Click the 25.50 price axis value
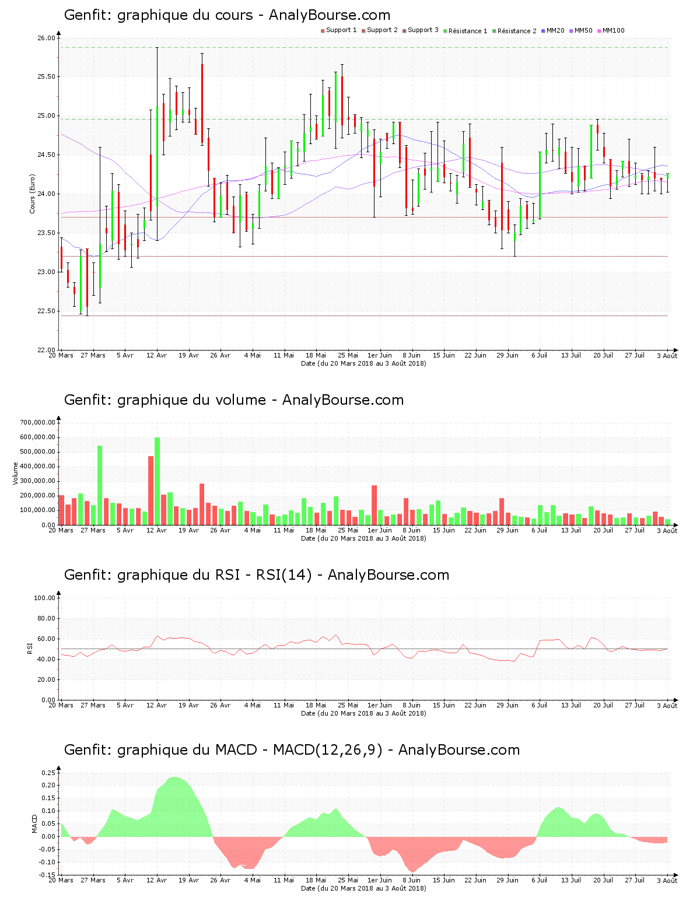Viewport: 700px width, 904px height. click(x=46, y=76)
